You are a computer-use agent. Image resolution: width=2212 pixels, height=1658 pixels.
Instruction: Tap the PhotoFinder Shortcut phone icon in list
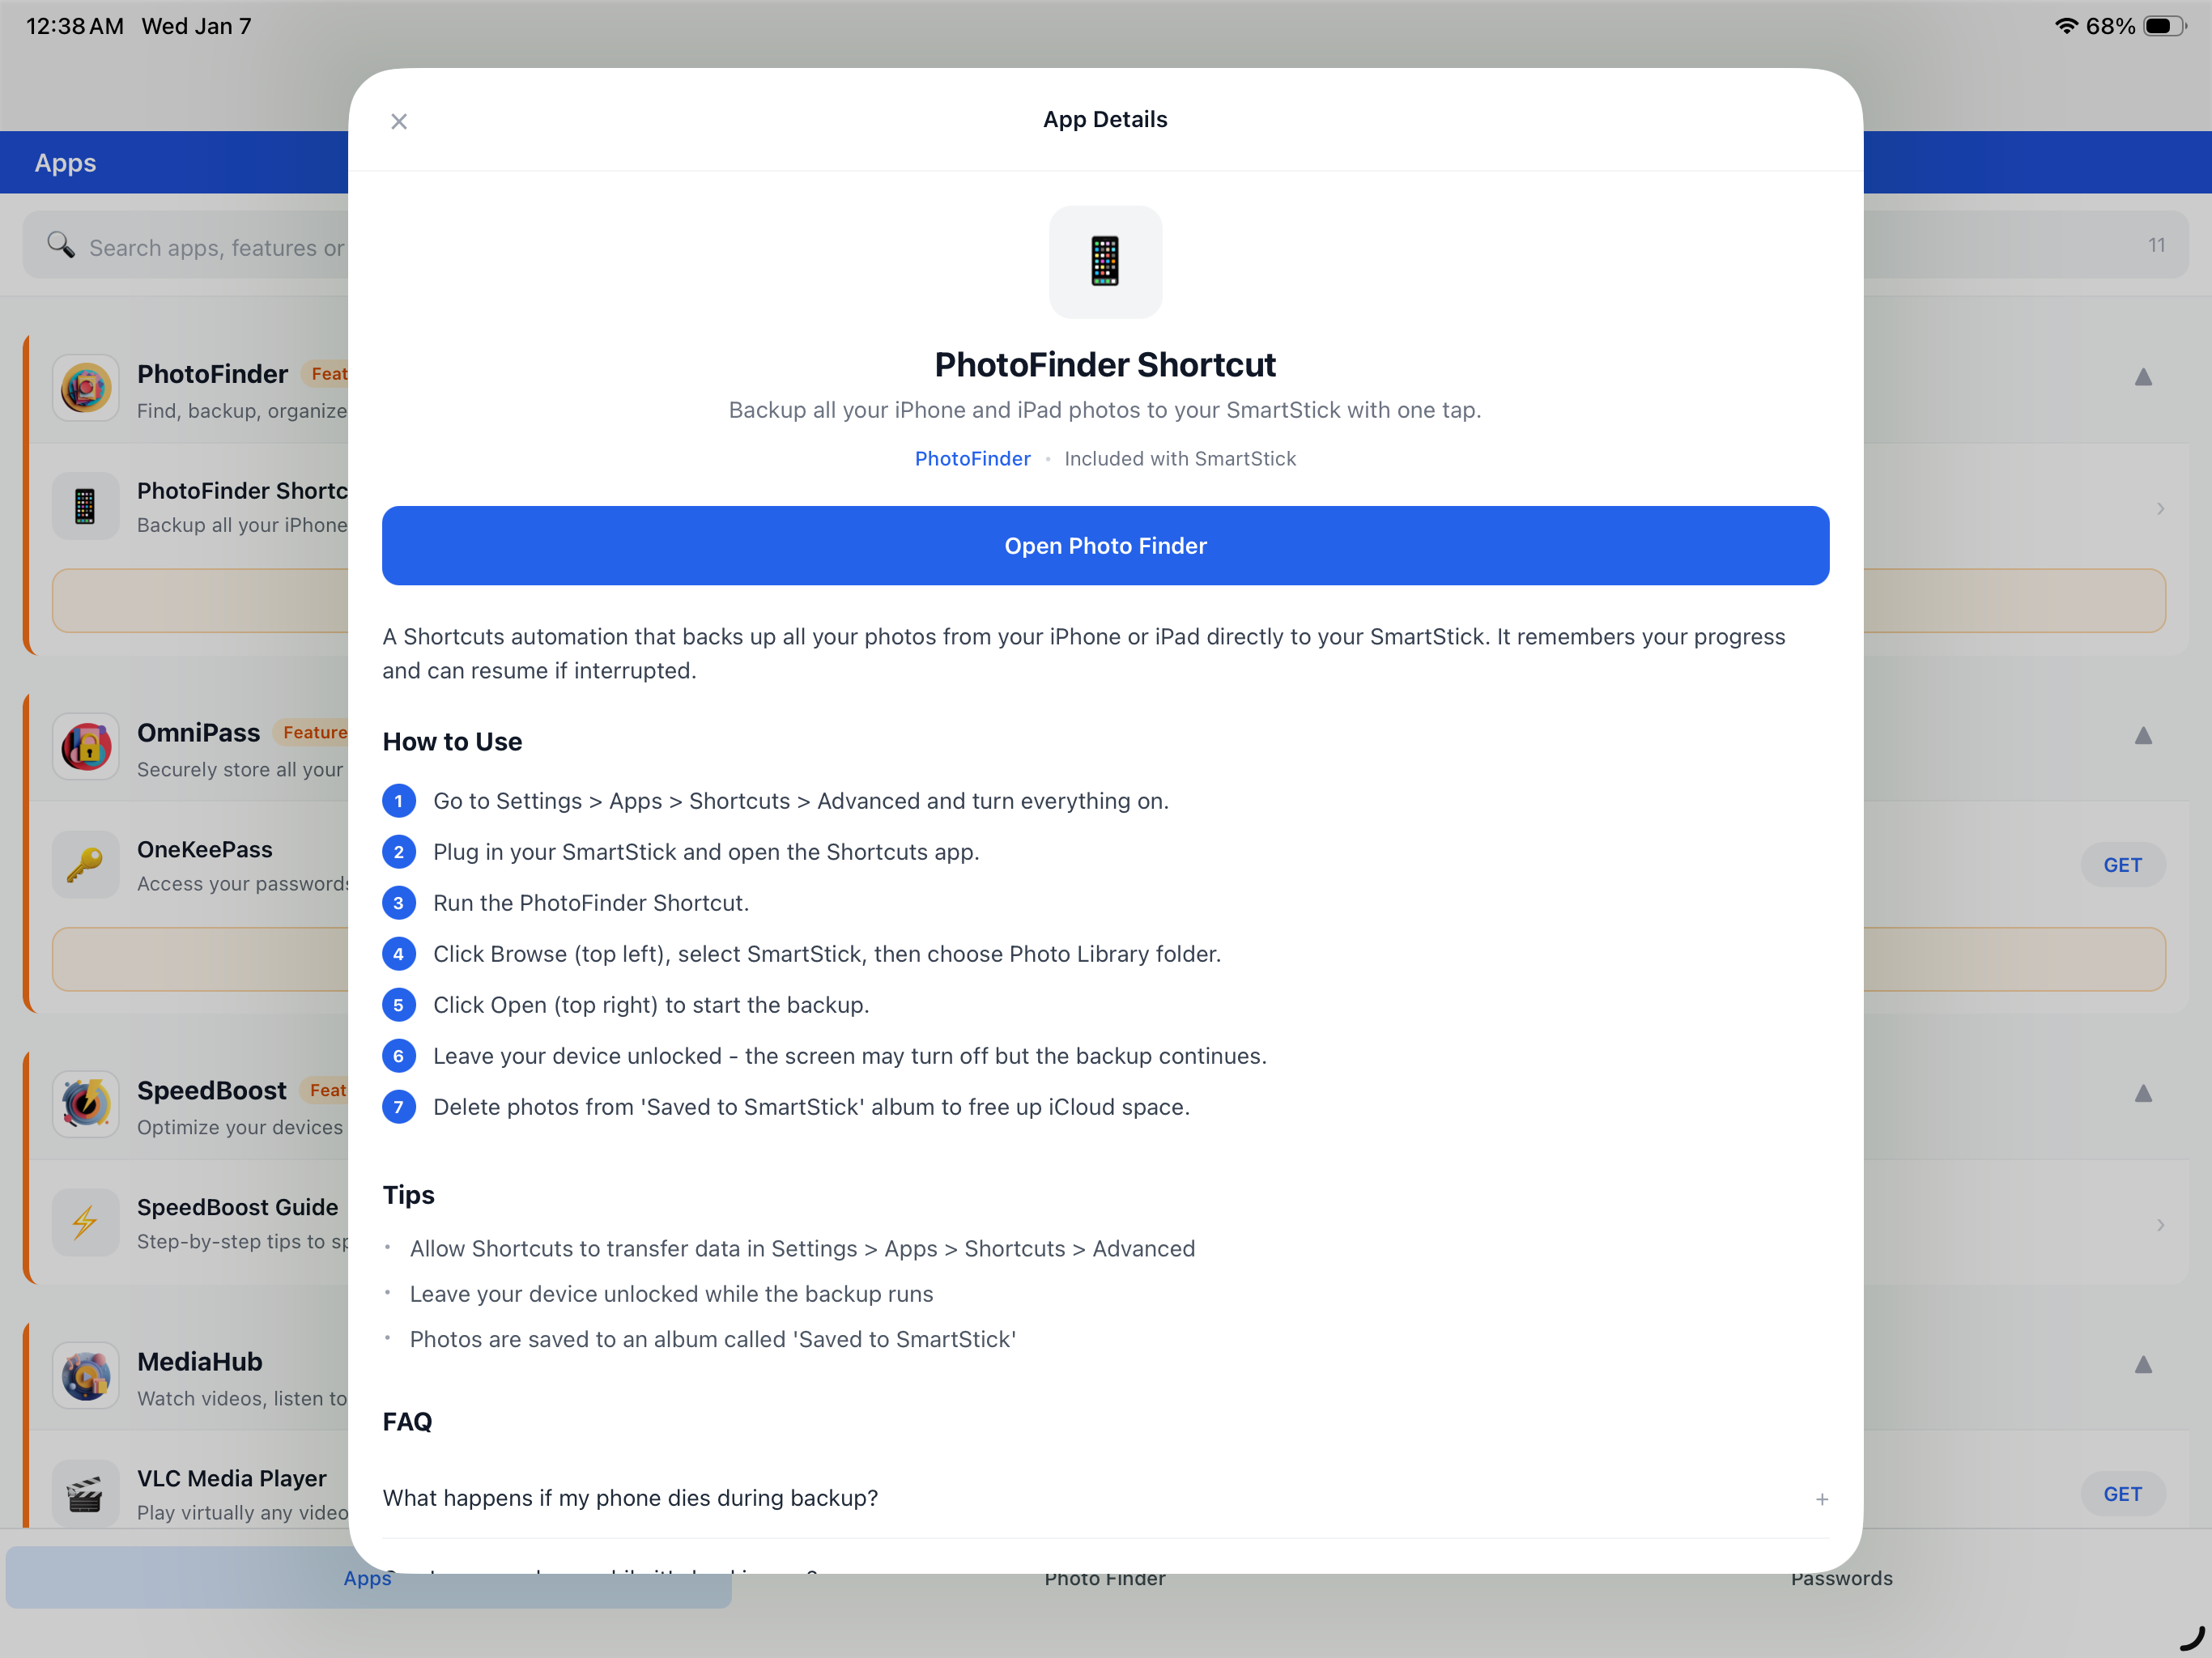tap(85, 506)
